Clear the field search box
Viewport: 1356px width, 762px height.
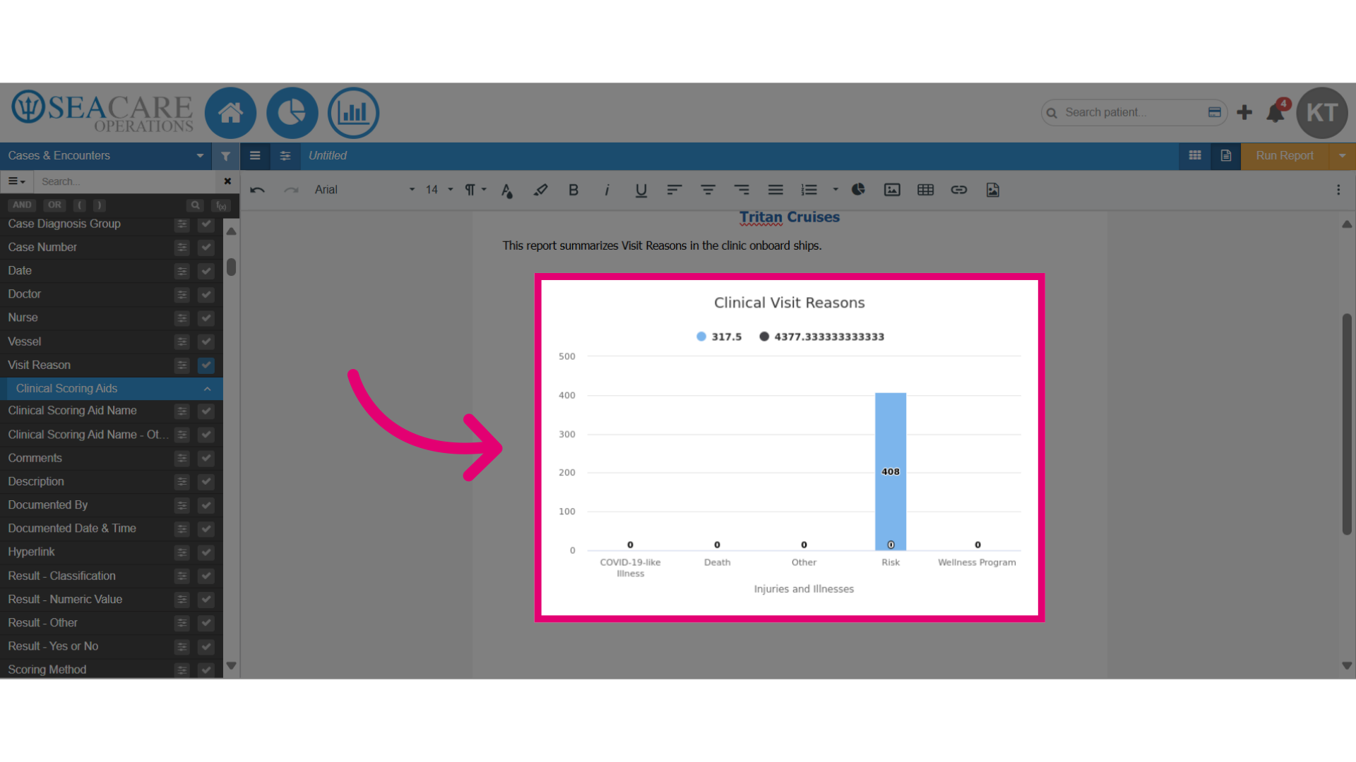point(227,181)
